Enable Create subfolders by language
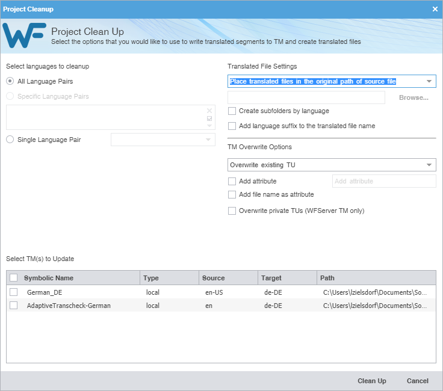The width and height of the screenshot is (443, 391). tap(232, 111)
